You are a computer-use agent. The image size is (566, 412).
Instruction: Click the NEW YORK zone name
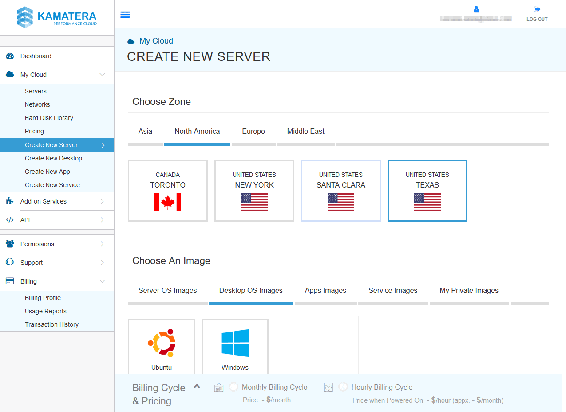(x=254, y=185)
